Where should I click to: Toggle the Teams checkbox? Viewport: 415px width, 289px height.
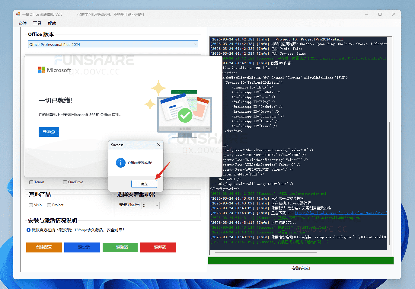[31, 182]
